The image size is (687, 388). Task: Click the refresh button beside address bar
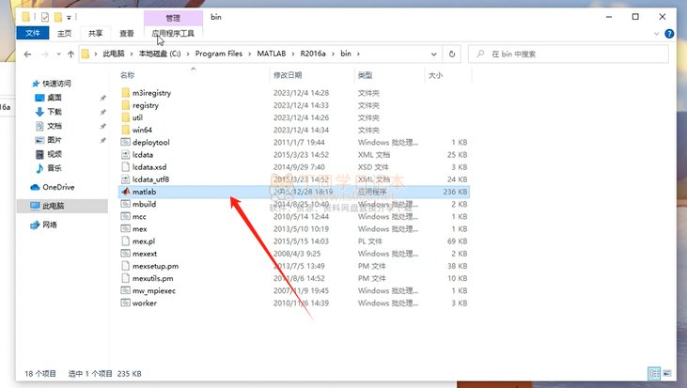click(453, 54)
